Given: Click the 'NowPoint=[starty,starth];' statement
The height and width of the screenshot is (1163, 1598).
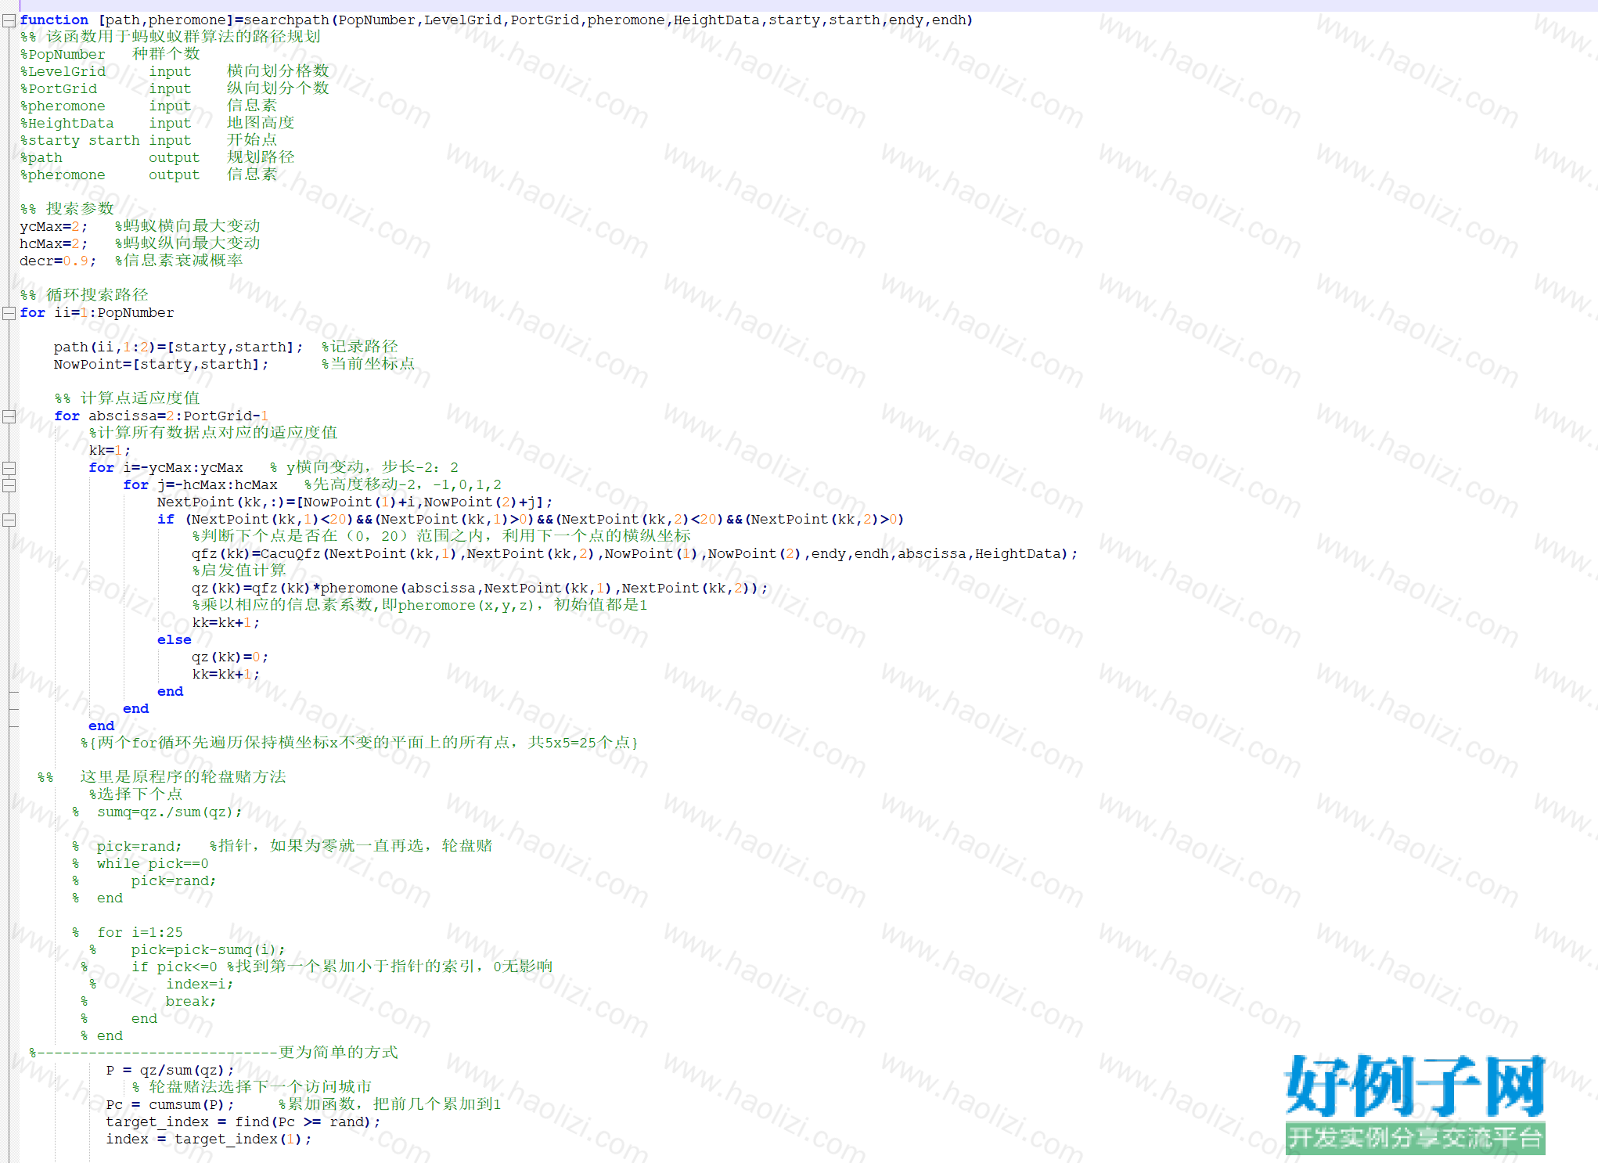Looking at the screenshot, I should pos(161,365).
